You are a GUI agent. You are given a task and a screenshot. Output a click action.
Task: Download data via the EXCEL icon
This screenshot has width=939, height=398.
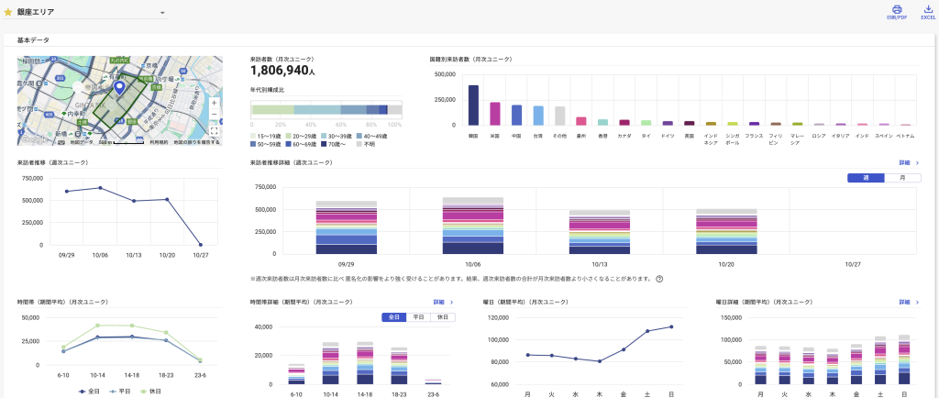928,11
